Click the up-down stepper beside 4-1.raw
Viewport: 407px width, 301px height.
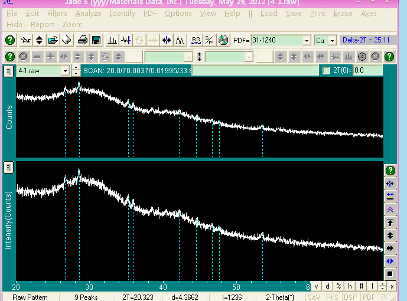click(x=76, y=71)
